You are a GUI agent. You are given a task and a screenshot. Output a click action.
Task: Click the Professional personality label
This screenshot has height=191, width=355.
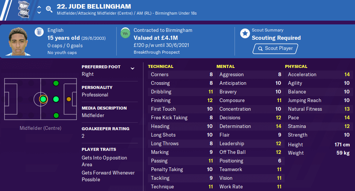95,95
